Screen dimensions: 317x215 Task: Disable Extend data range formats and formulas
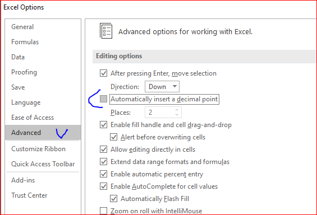(103, 162)
